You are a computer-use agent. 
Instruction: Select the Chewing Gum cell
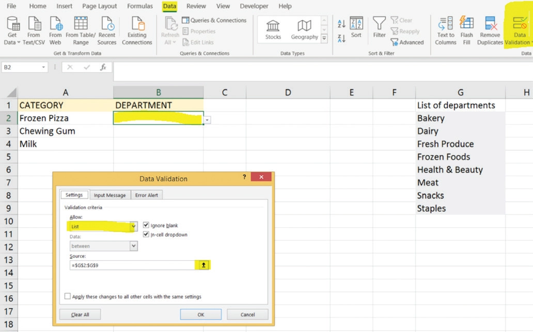[x=66, y=131]
